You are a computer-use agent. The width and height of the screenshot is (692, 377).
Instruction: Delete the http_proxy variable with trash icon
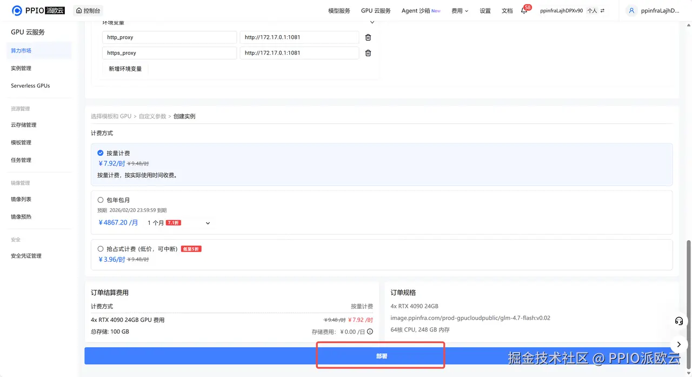pos(368,37)
